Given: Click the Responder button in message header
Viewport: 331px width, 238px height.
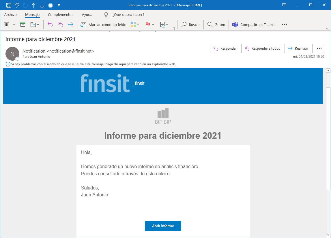Looking at the screenshot, I should [226, 49].
